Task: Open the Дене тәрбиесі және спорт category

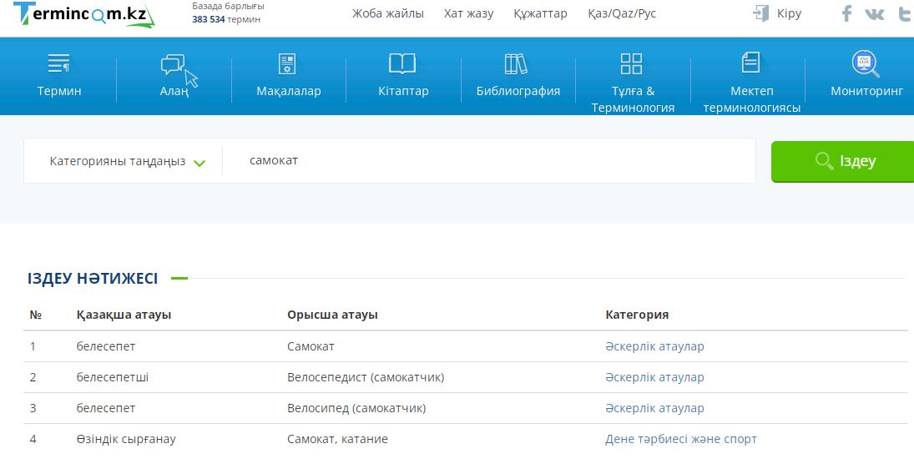Action: pos(680,439)
